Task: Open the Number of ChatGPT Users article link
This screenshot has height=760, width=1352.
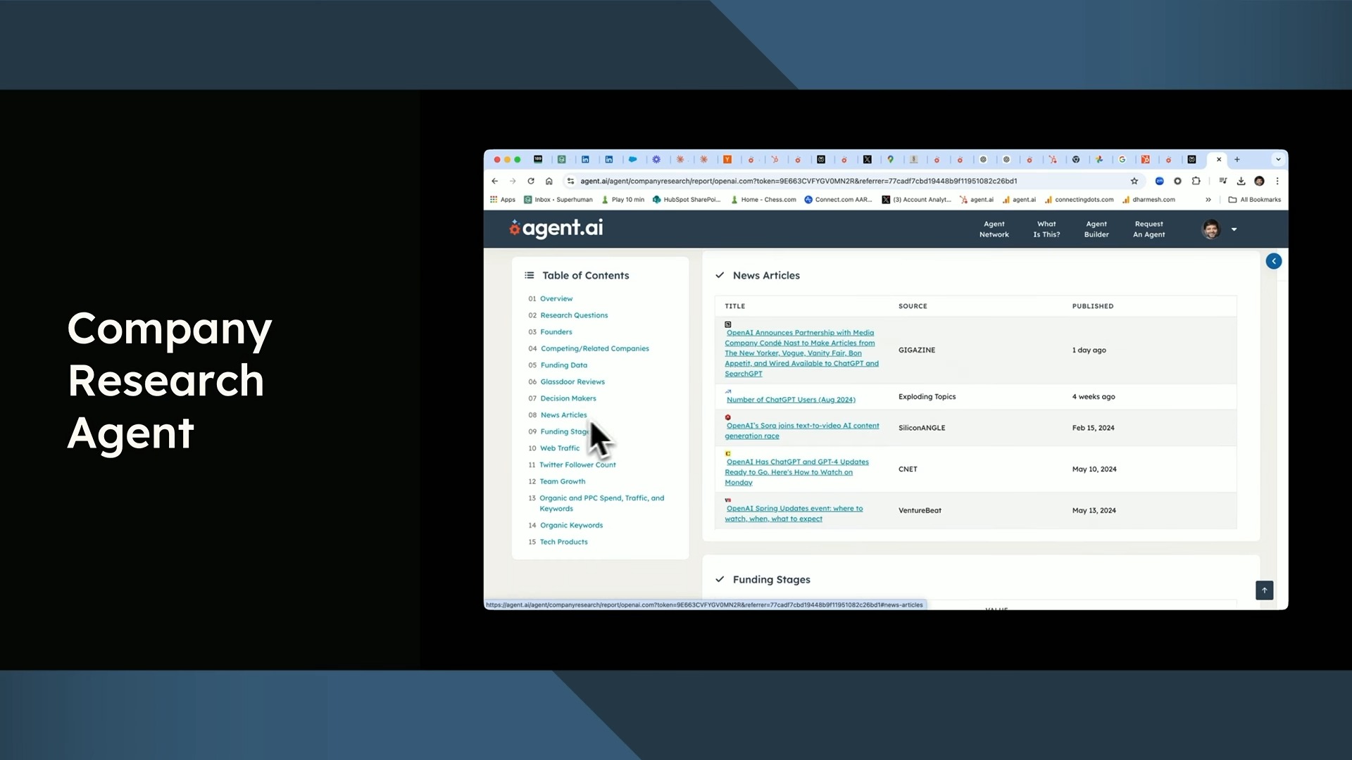Action: click(x=791, y=400)
